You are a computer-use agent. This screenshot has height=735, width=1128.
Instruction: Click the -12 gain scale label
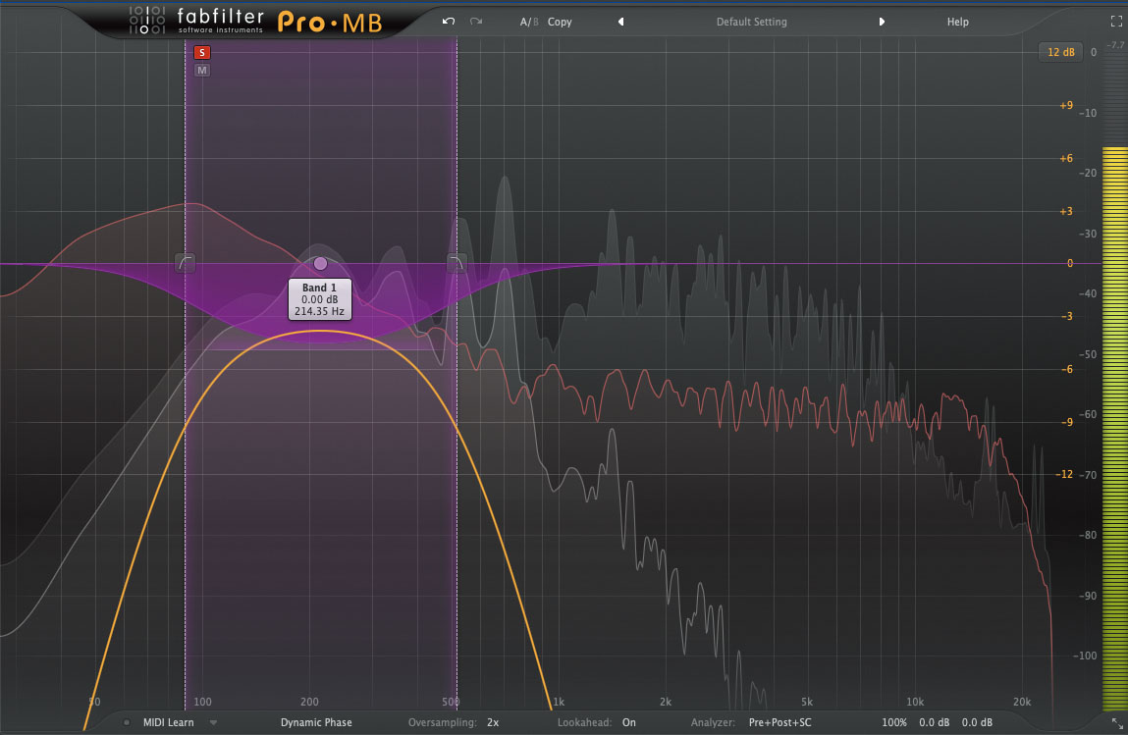[x=1064, y=474]
